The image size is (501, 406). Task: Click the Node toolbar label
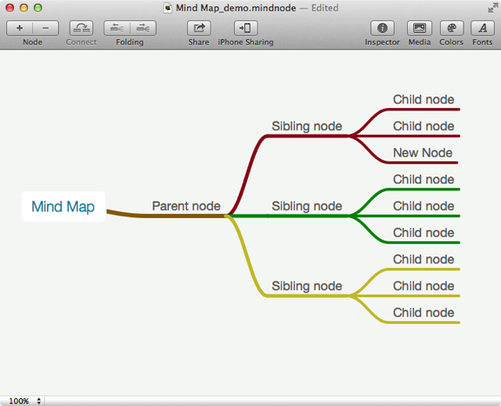pyautogui.click(x=33, y=42)
